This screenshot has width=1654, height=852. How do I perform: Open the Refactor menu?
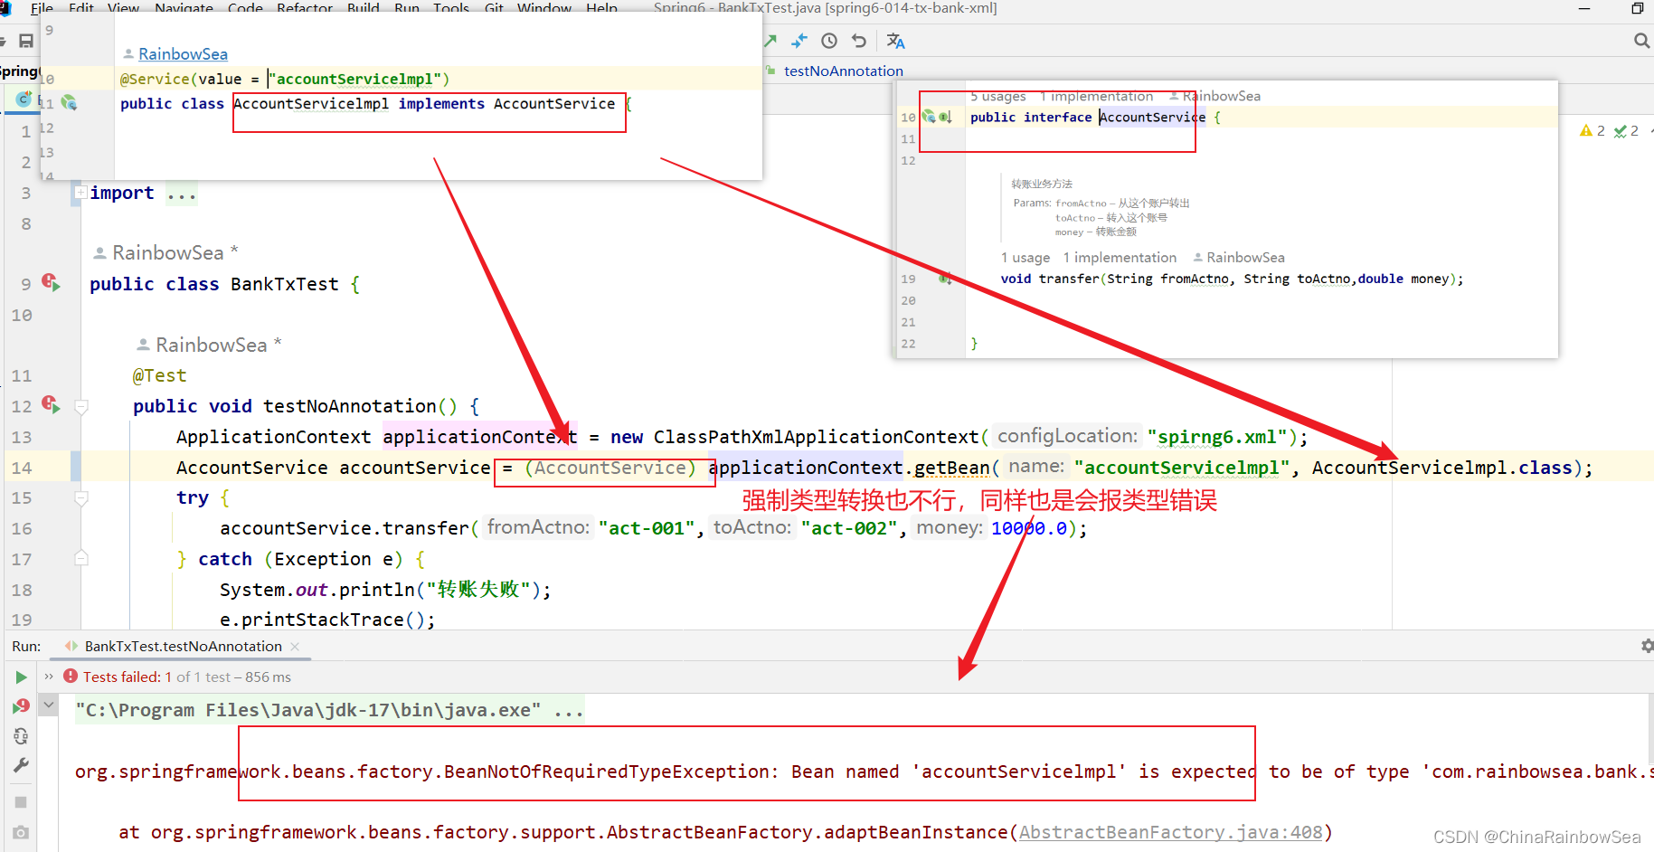pos(305,8)
